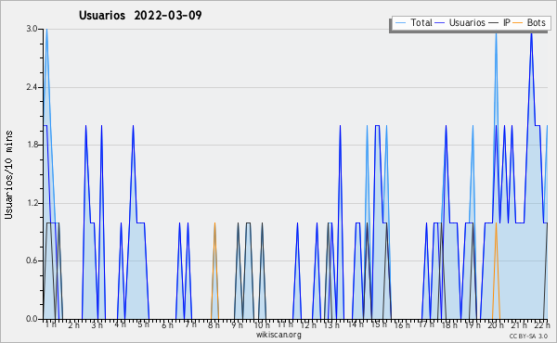Click the y-axis value 1.2
This screenshot has width=557, height=343.
[32, 203]
